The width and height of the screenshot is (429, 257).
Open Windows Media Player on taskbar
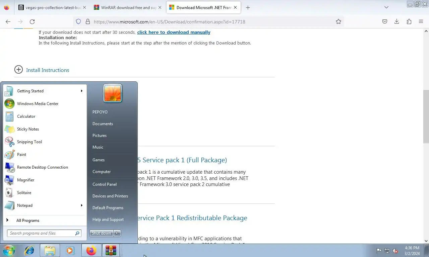point(70,250)
